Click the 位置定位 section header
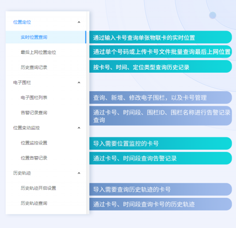This screenshot has width=236, height=228. coord(46,22)
